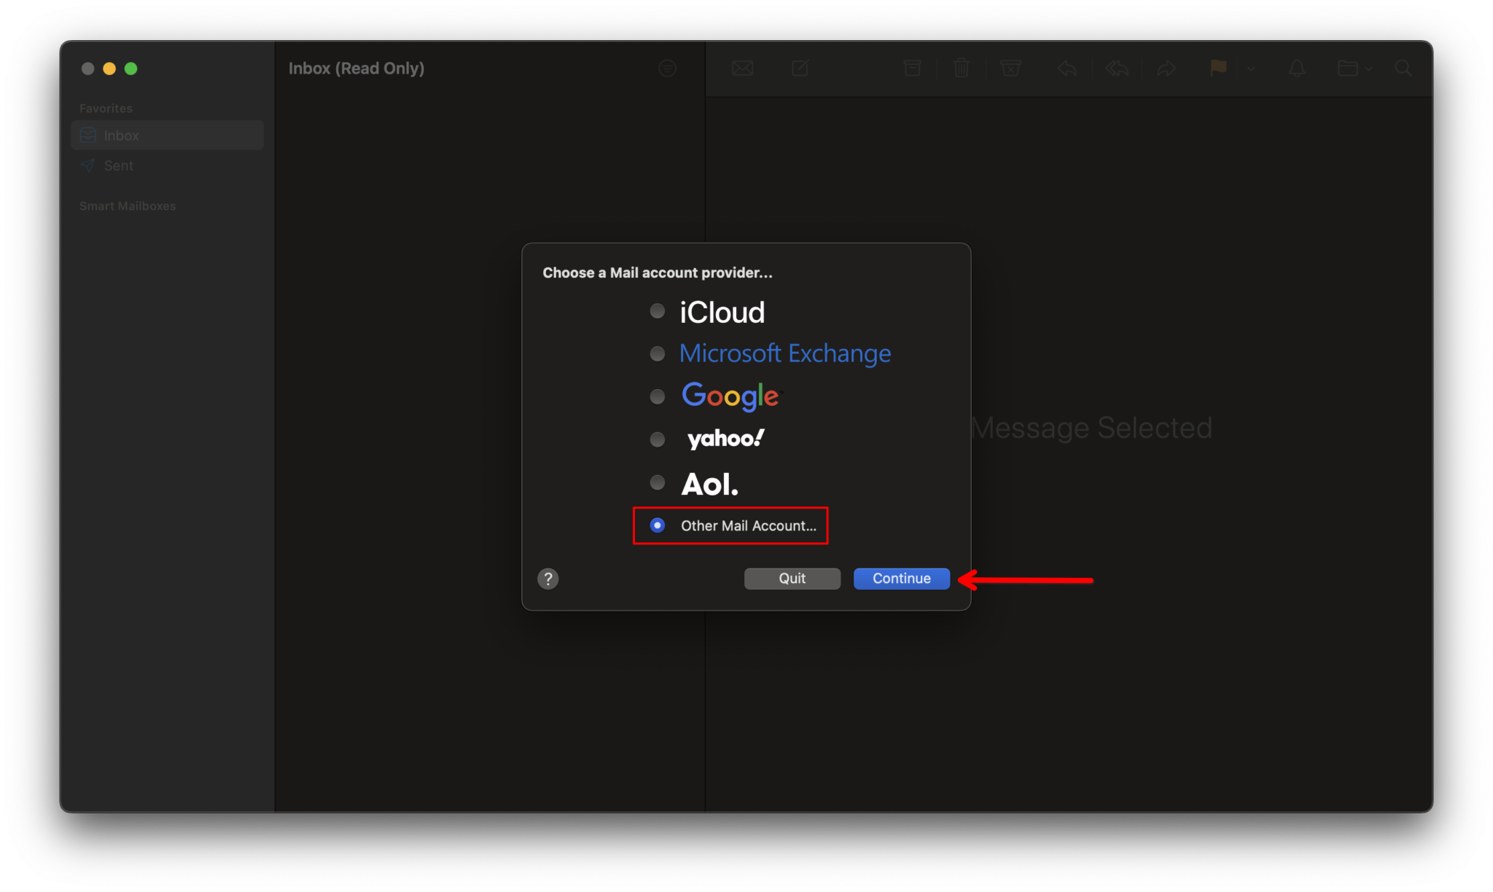Image resolution: width=1493 pixels, height=892 pixels.
Task: Click the Aol. logo label
Action: [x=710, y=484]
